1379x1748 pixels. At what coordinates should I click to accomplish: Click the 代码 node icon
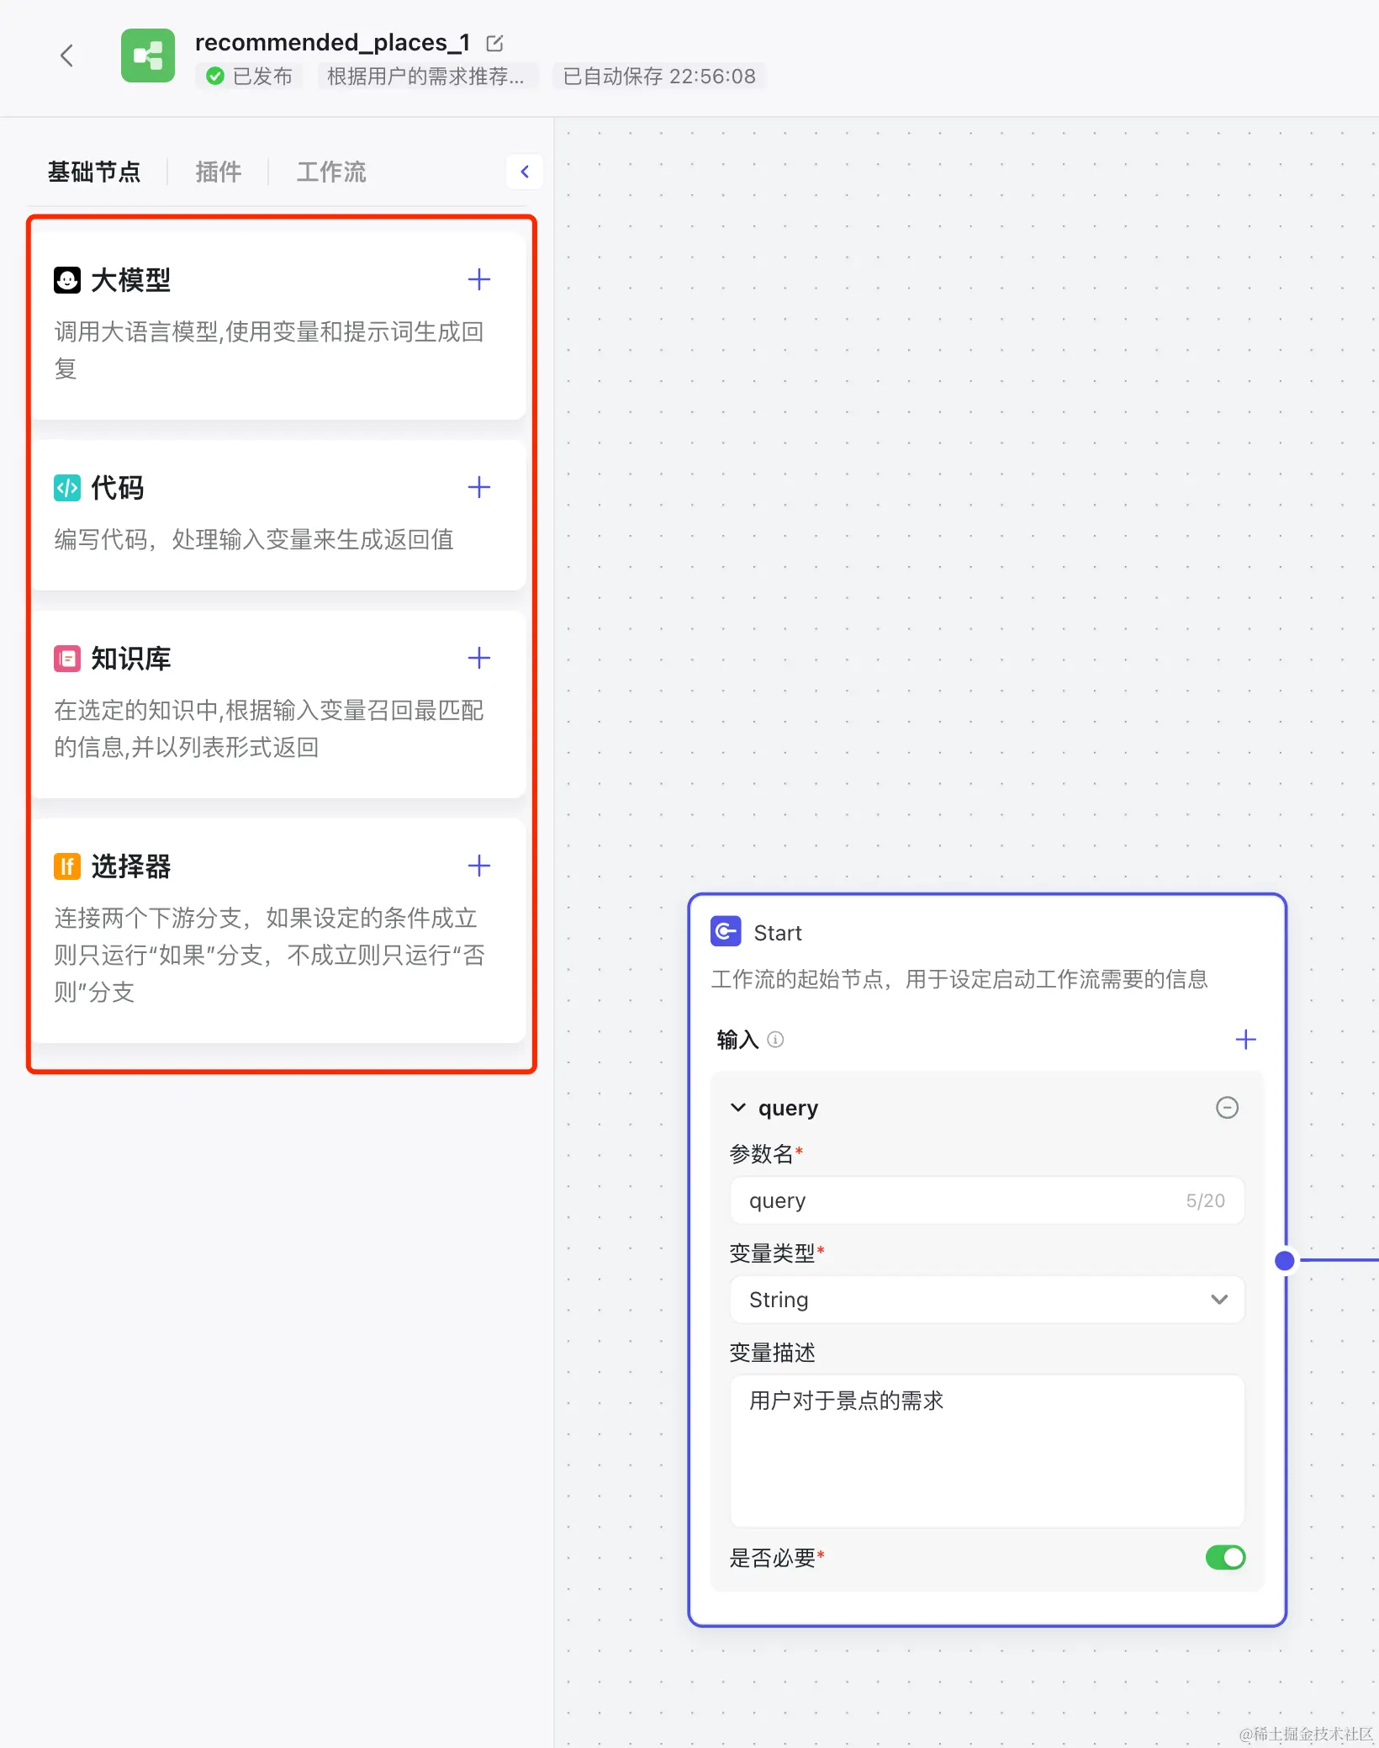(x=67, y=487)
